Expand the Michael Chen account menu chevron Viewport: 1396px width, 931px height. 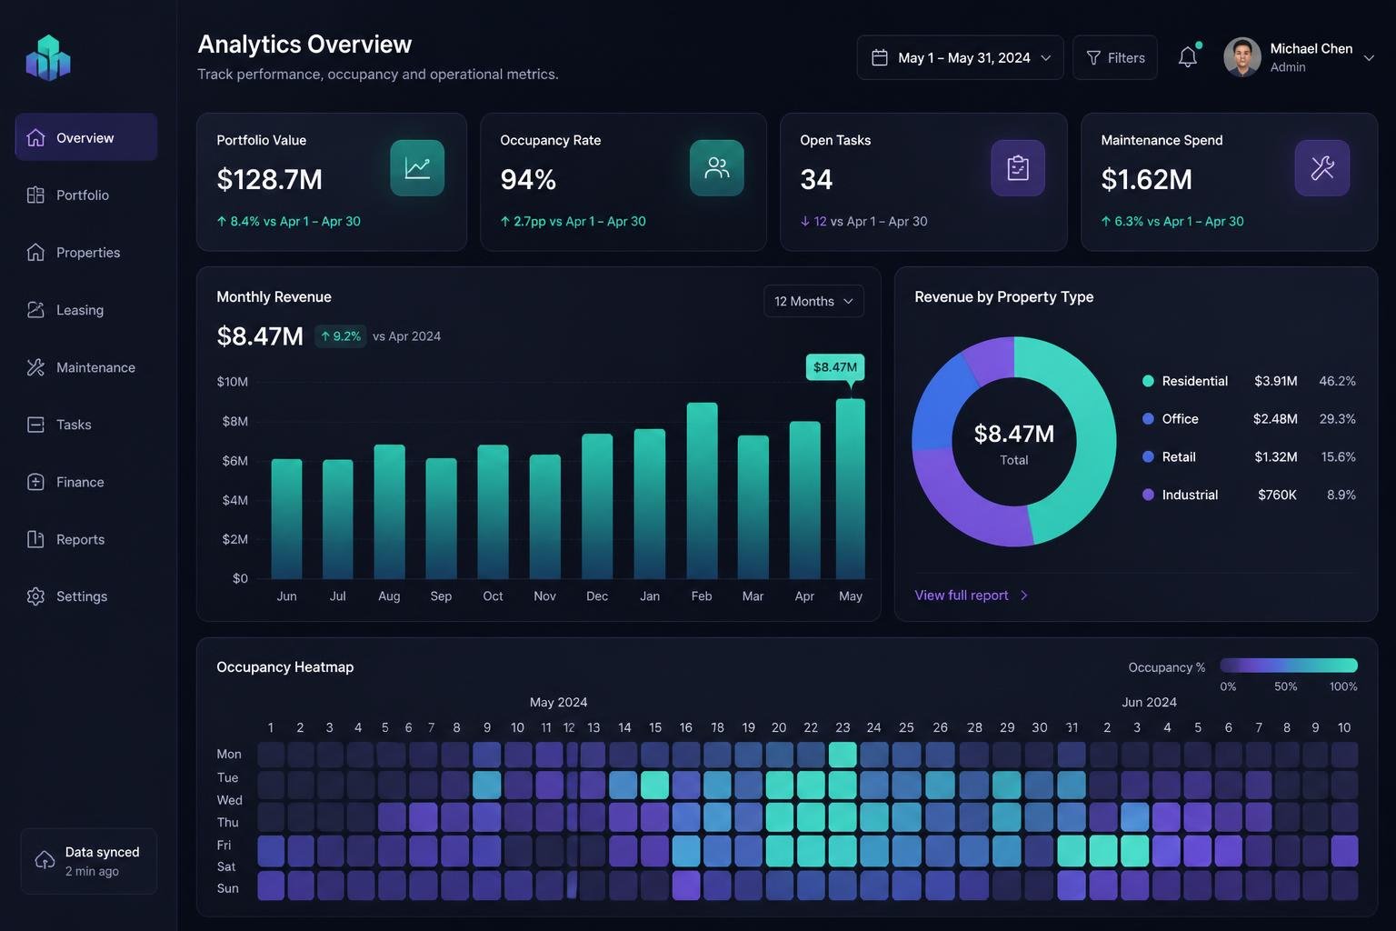[x=1369, y=58]
